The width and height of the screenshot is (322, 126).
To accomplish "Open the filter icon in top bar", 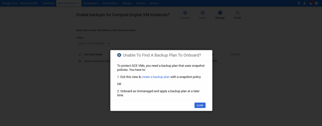I will [299, 3].
